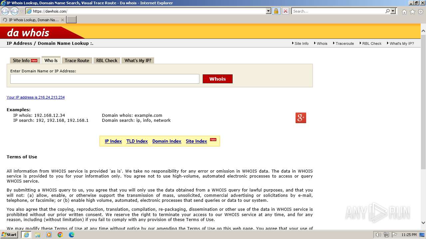Open the volume speaker tray icon
This screenshot has height=239, width=426.
[x=379, y=235]
